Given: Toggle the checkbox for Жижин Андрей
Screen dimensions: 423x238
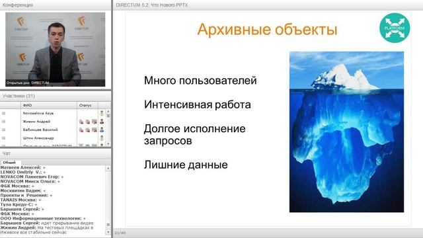Looking at the screenshot, I should click(x=3, y=122).
